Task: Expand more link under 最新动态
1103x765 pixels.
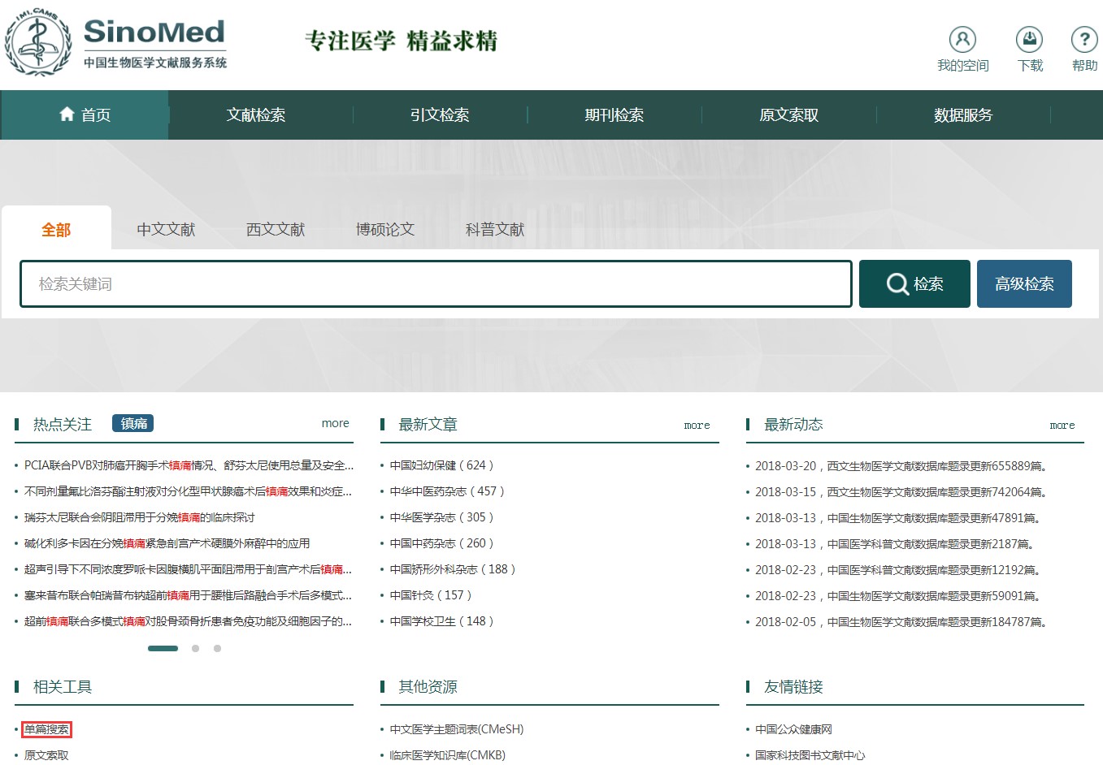Action: point(1062,425)
